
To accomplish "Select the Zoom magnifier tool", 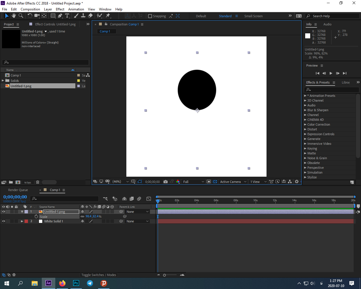I will click(21, 16).
